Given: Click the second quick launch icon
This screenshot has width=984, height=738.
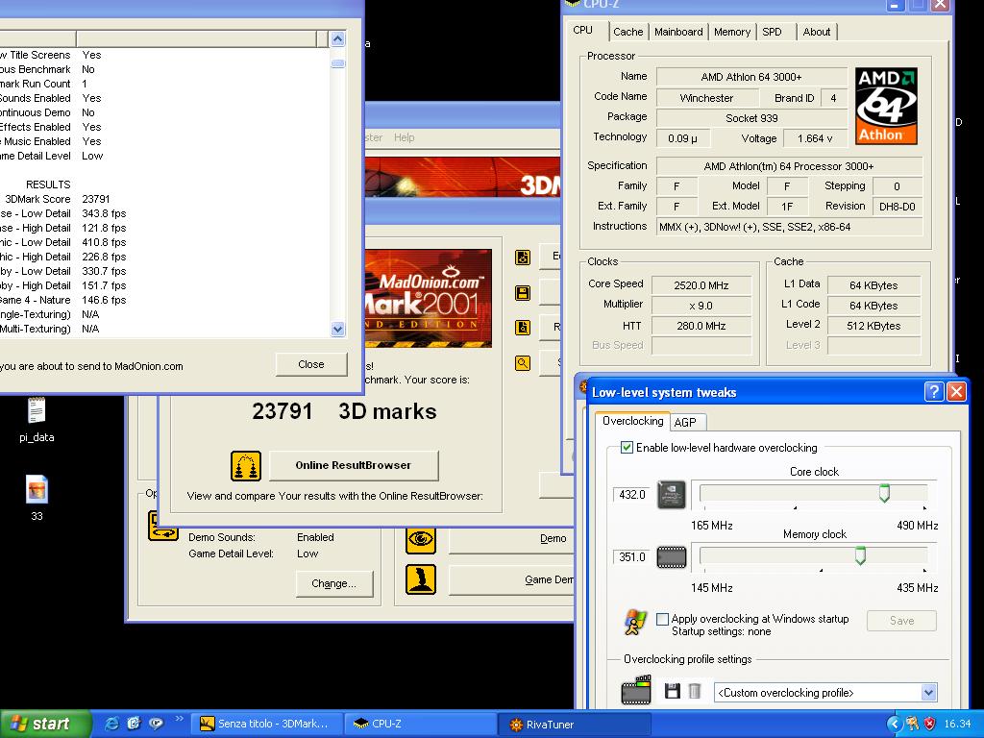Looking at the screenshot, I should [x=134, y=724].
